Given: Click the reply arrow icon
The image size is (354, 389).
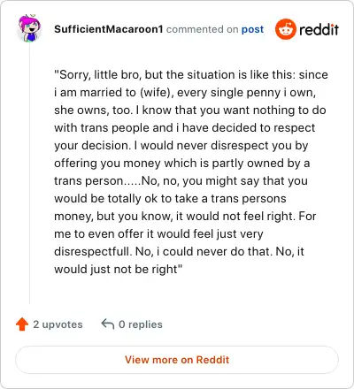Looking at the screenshot, I should [108, 324].
